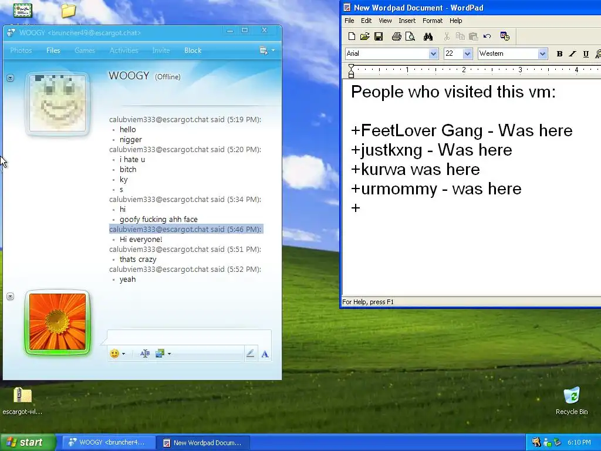The image size is (601, 451).
Task: Collapse your own display picture with the arrow
Action: coord(11,297)
